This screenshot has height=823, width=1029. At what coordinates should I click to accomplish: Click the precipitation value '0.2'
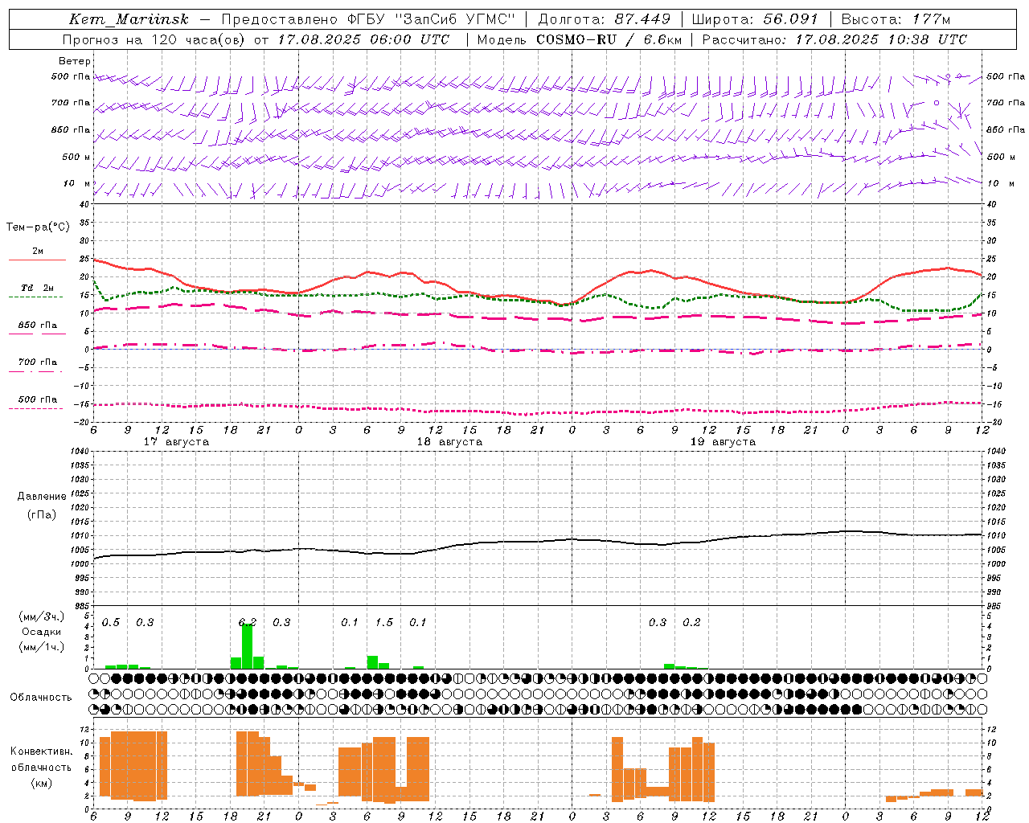pyautogui.click(x=691, y=623)
